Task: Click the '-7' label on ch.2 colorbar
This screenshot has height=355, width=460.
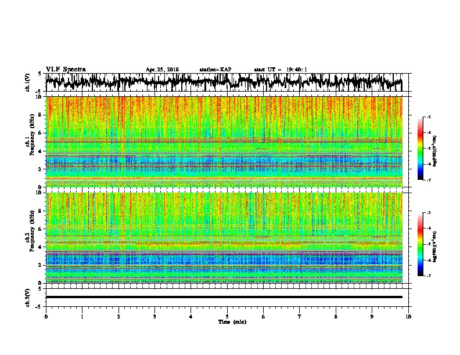Action: pyautogui.click(x=428, y=276)
